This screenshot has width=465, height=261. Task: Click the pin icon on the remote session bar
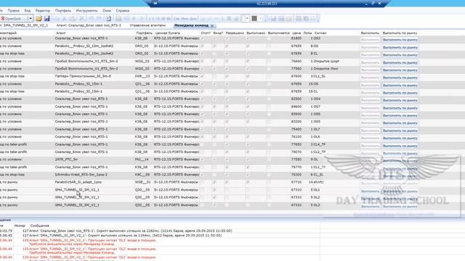155,3
